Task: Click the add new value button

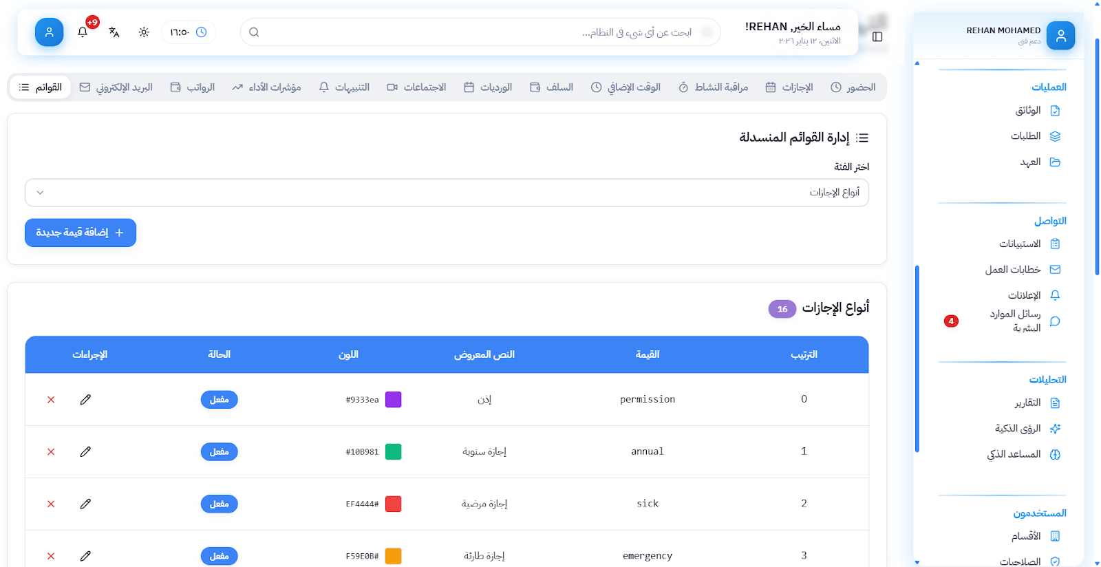Action: click(x=81, y=233)
